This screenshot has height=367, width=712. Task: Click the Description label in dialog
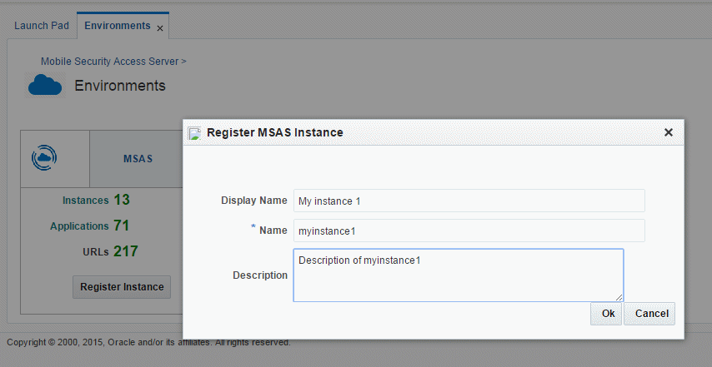click(260, 275)
